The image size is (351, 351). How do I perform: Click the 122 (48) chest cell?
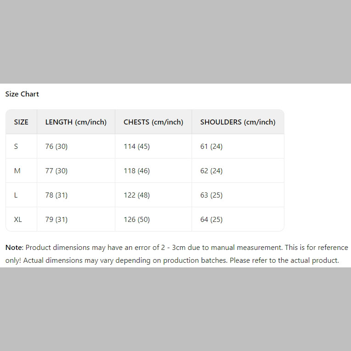[137, 195]
